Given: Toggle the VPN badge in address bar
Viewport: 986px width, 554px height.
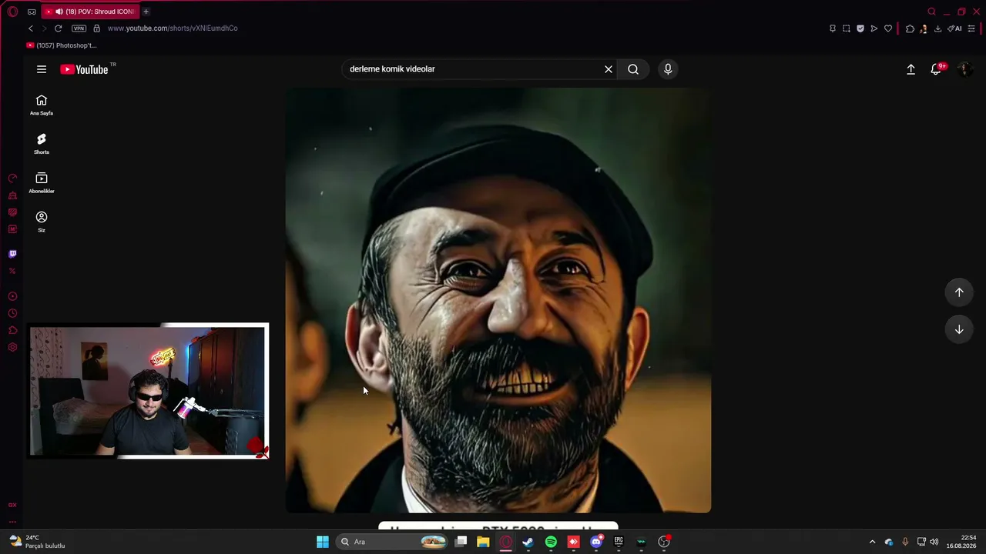Looking at the screenshot, I should pyautogui.click(x=79, y=28).
